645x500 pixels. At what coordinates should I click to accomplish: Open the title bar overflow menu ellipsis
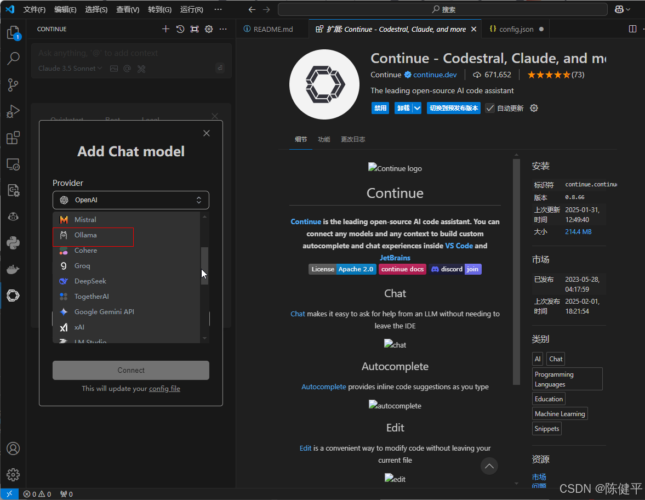click(x=218, y=9)
